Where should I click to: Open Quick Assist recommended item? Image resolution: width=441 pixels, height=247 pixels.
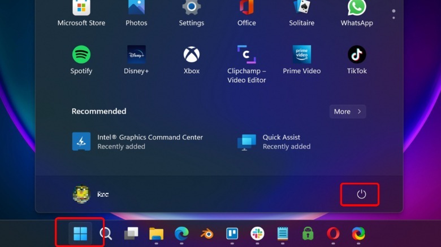(274, 142)
